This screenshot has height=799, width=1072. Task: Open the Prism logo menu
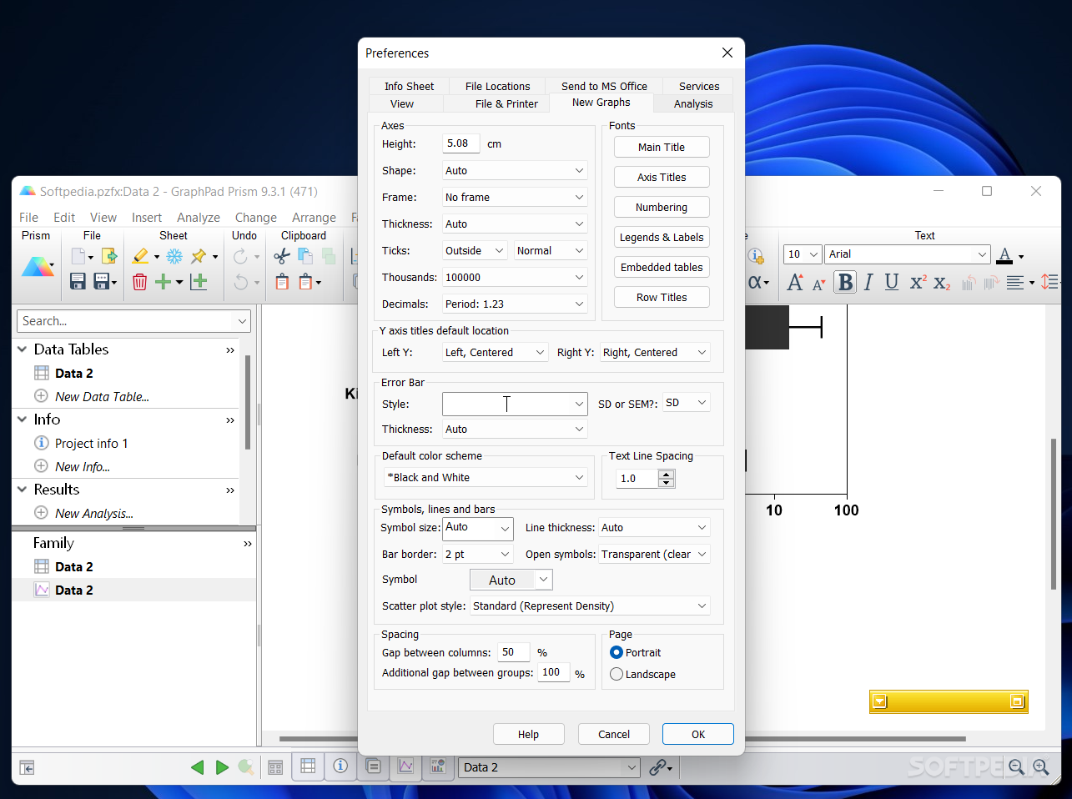(x=37, y=267)
